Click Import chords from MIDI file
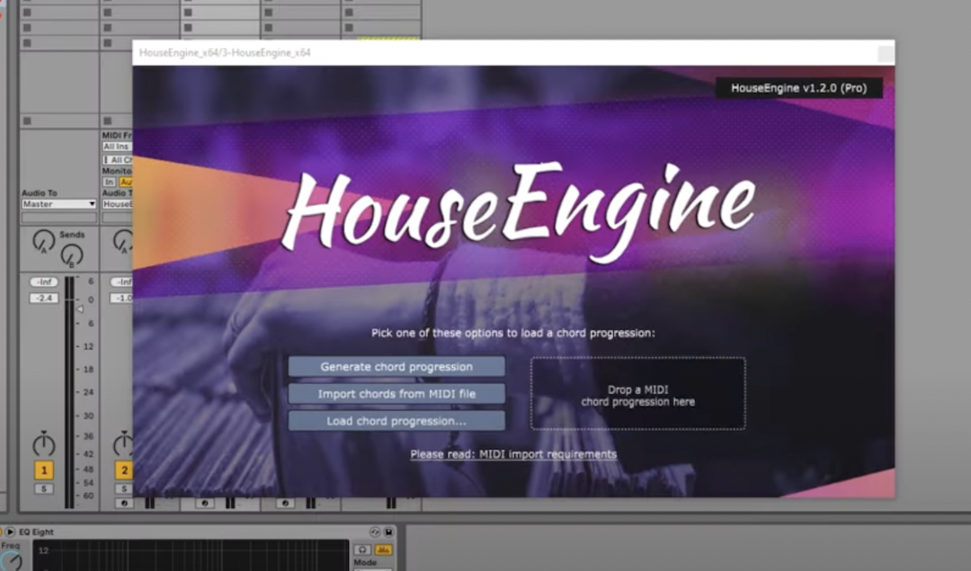The height and width of the screenshot is (571, 971). coord(396,394)
